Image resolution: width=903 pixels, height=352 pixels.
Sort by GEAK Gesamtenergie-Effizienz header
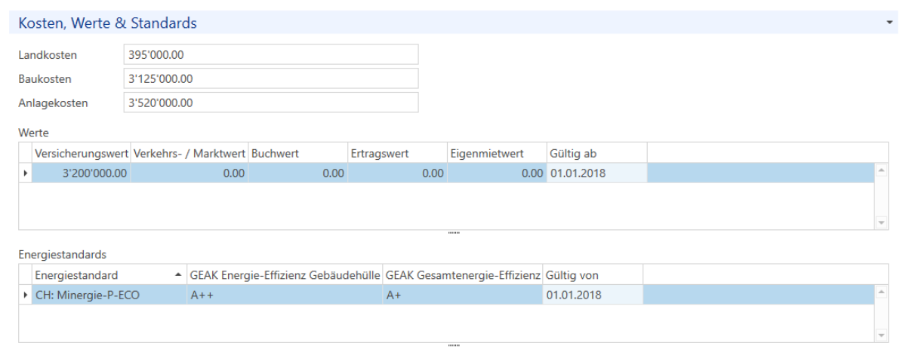(x=463, y=275)
